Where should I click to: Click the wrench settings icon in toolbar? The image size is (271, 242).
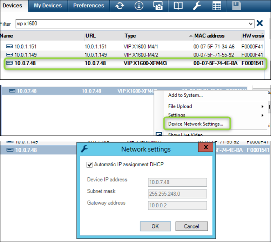click(x=197, y=6)
